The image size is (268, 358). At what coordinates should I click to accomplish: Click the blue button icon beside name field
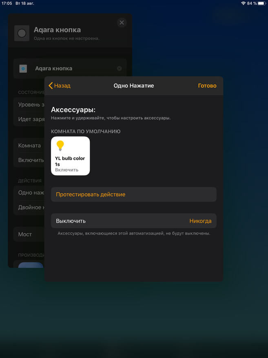[23, 69]
